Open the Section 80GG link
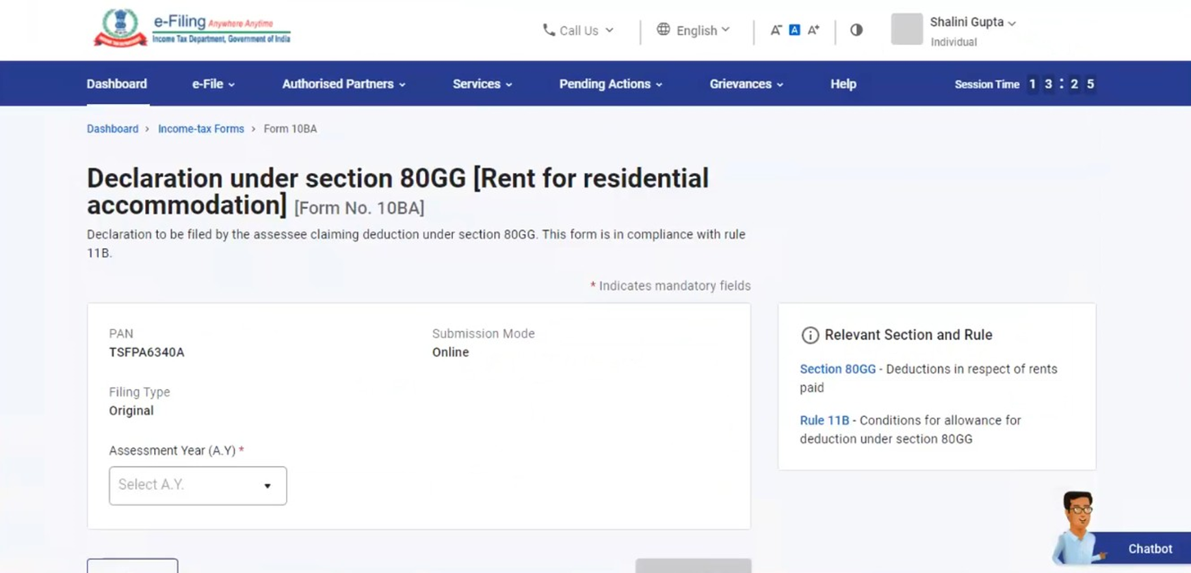 [837, 369]
